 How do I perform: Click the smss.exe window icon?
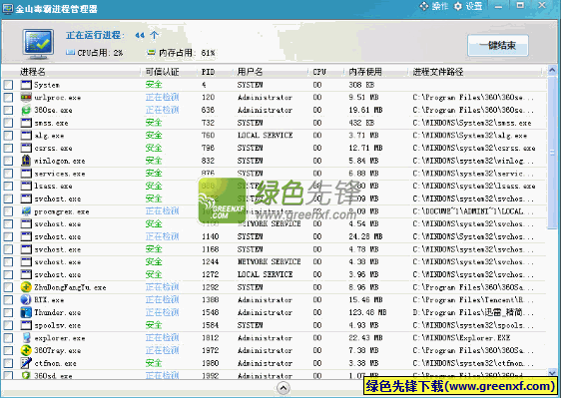click(26, 123)
